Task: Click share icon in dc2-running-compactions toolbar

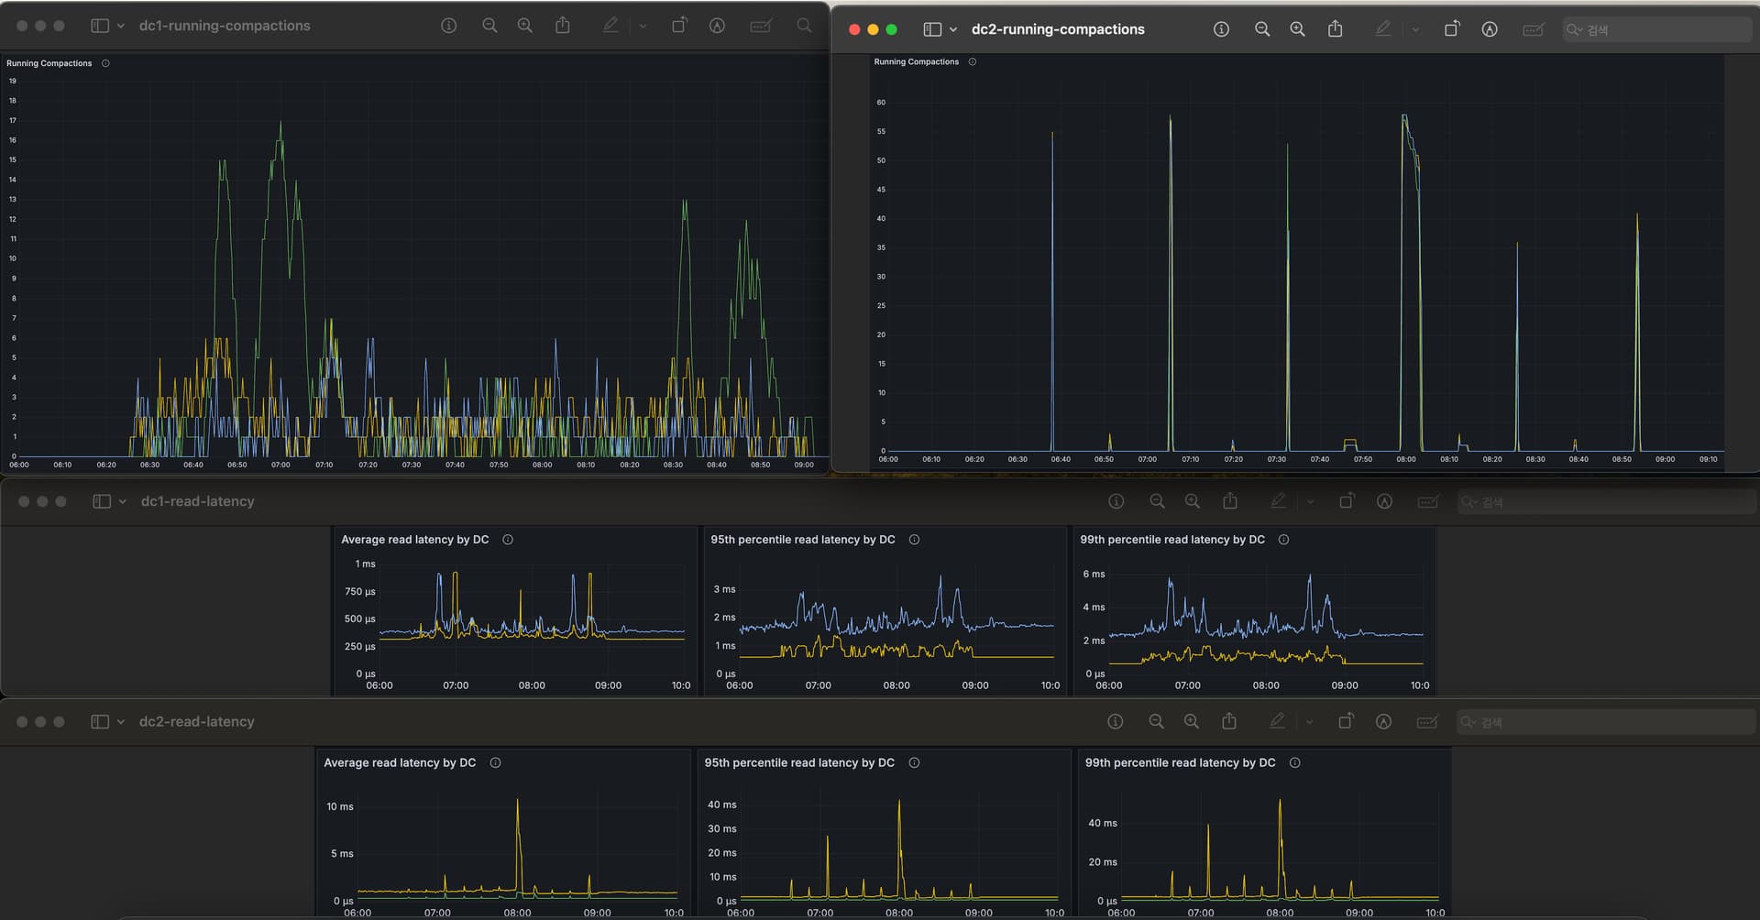Action: 1336,29
